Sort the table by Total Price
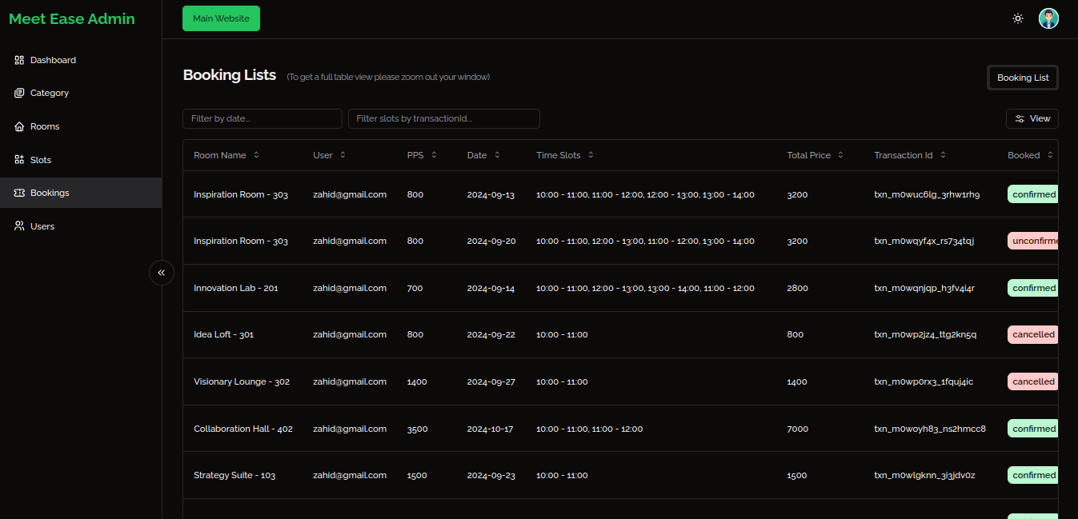1078x519 pixels. coord(815,155)
